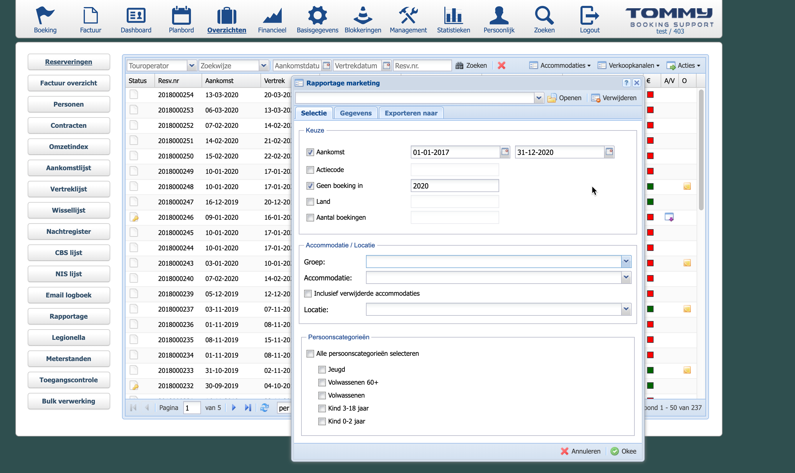Open the Blokkeringen cone icon

click(x=362, y=15)
